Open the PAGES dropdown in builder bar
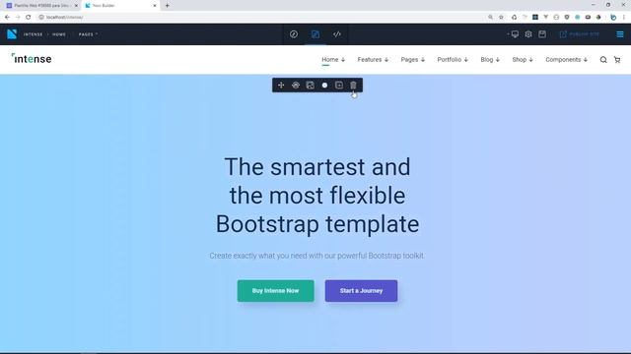Image resolution: width=631 pixels, height=354 pixels. click(88, 34)
